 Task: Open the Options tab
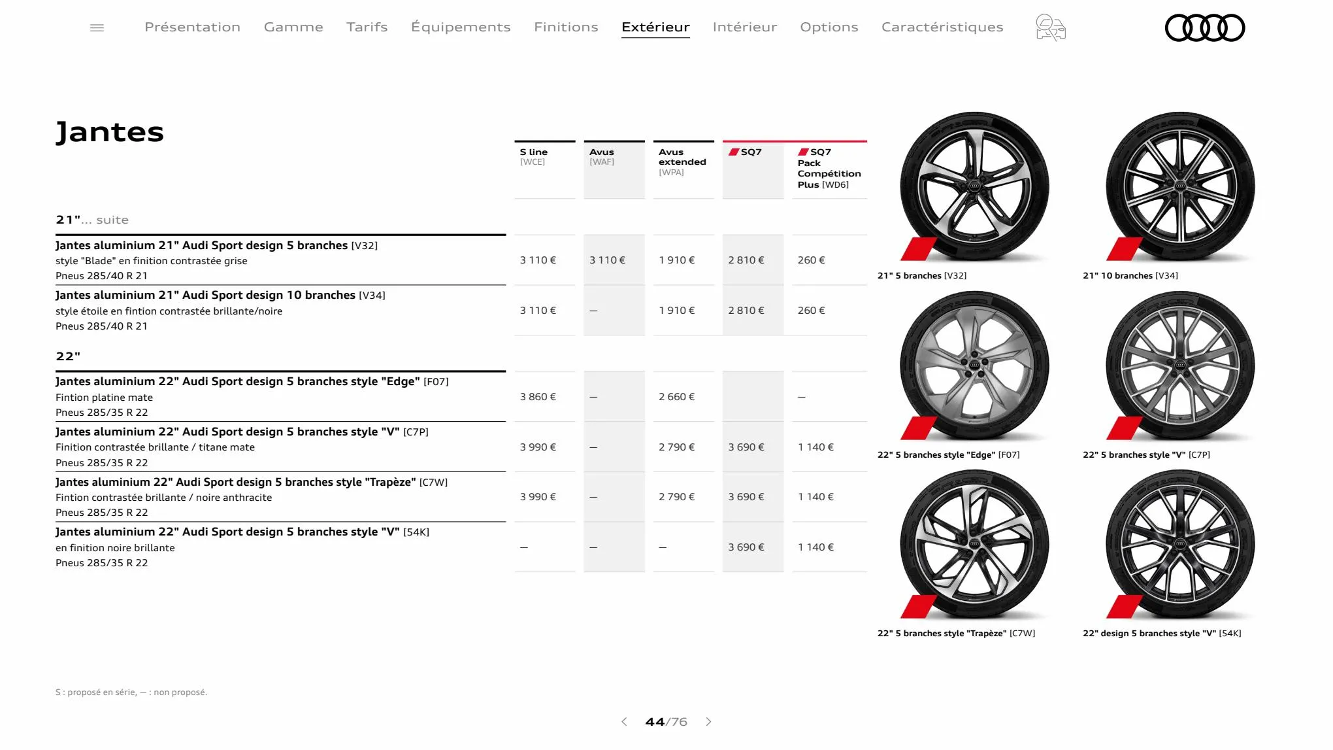point(829,27)
